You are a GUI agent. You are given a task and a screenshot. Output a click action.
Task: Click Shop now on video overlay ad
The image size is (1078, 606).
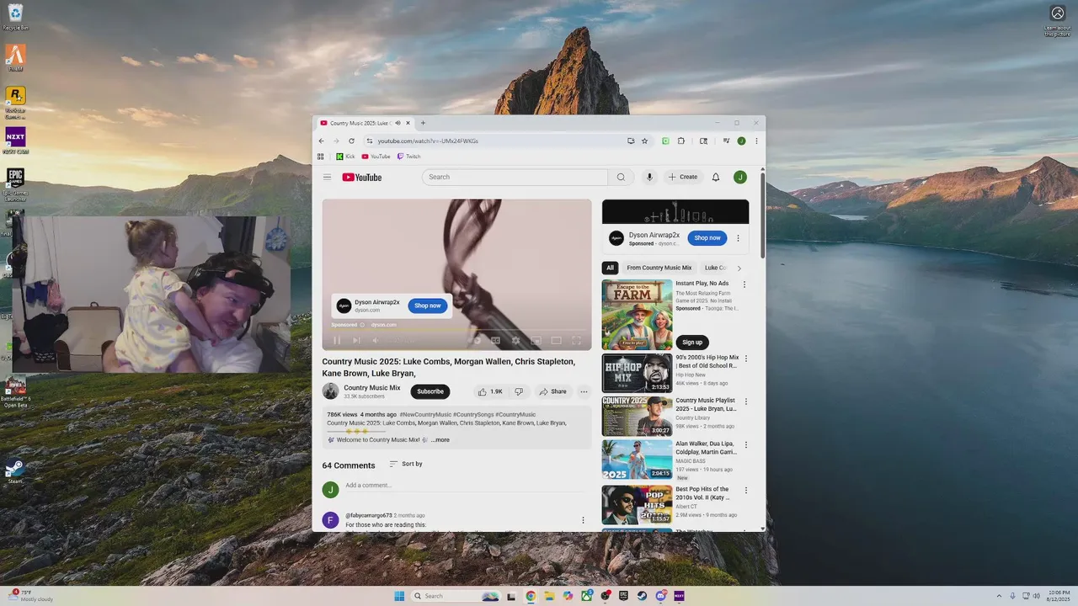(x=428, y=306)
